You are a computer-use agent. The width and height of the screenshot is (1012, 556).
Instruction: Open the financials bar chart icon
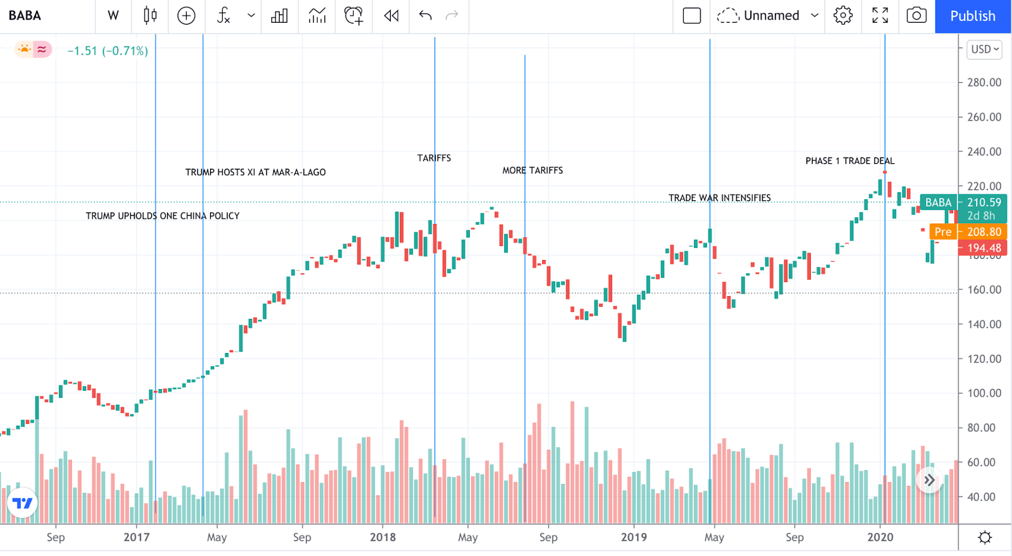click(280, 16)
